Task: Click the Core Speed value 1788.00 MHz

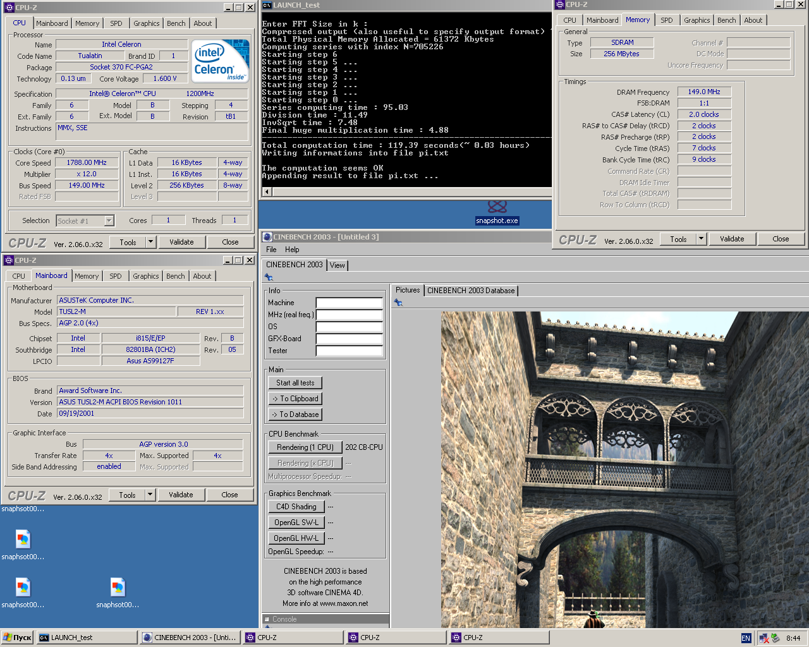Action: 87,162
